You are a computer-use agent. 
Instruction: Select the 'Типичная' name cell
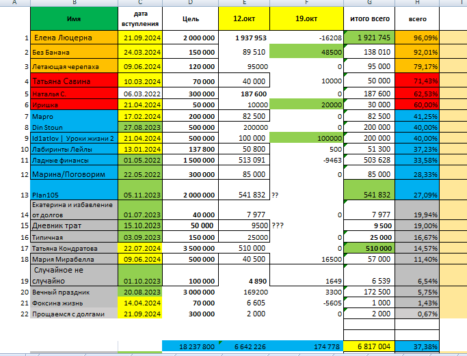coord(74,236)
